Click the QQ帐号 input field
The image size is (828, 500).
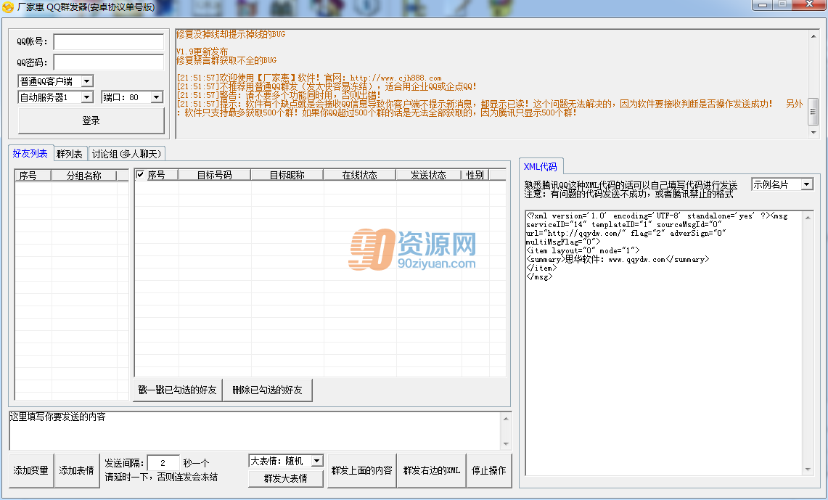tap(109, 41)
